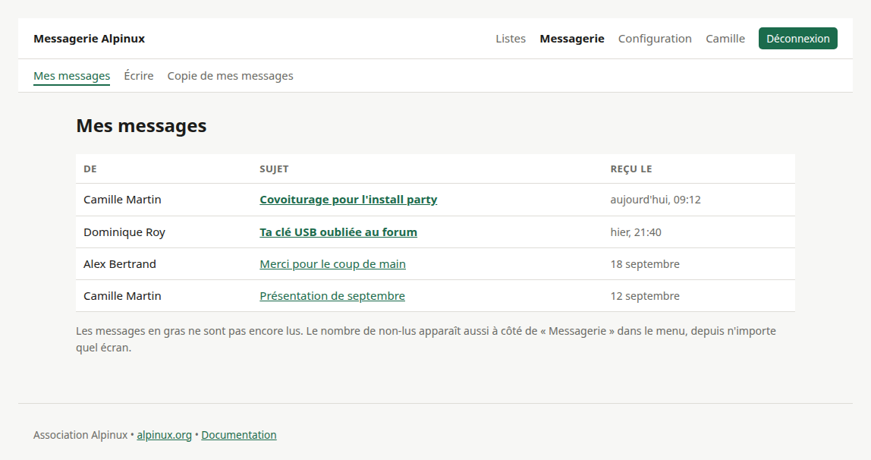Open the Listes menu item

tap(511, 38)
